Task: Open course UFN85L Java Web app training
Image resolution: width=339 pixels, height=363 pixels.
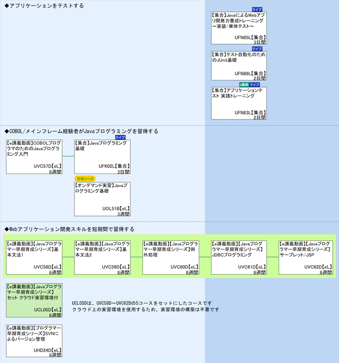Action: (239, 28)
